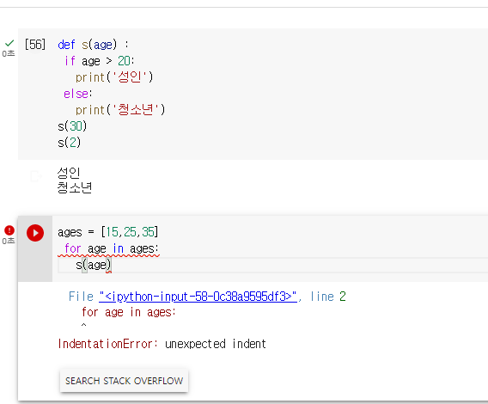Click the IndentationError message text

click(162, 344)
